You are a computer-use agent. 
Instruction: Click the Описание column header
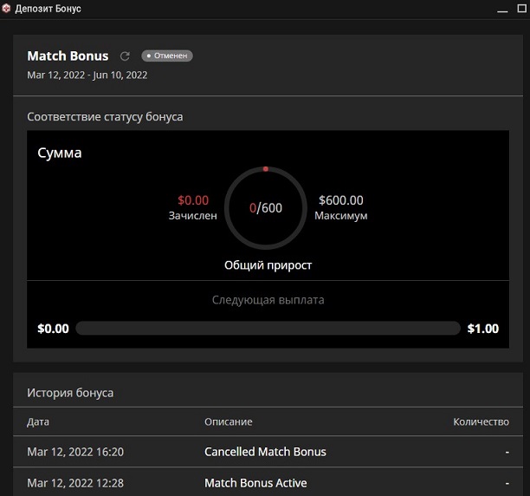[x=228, y=422]
